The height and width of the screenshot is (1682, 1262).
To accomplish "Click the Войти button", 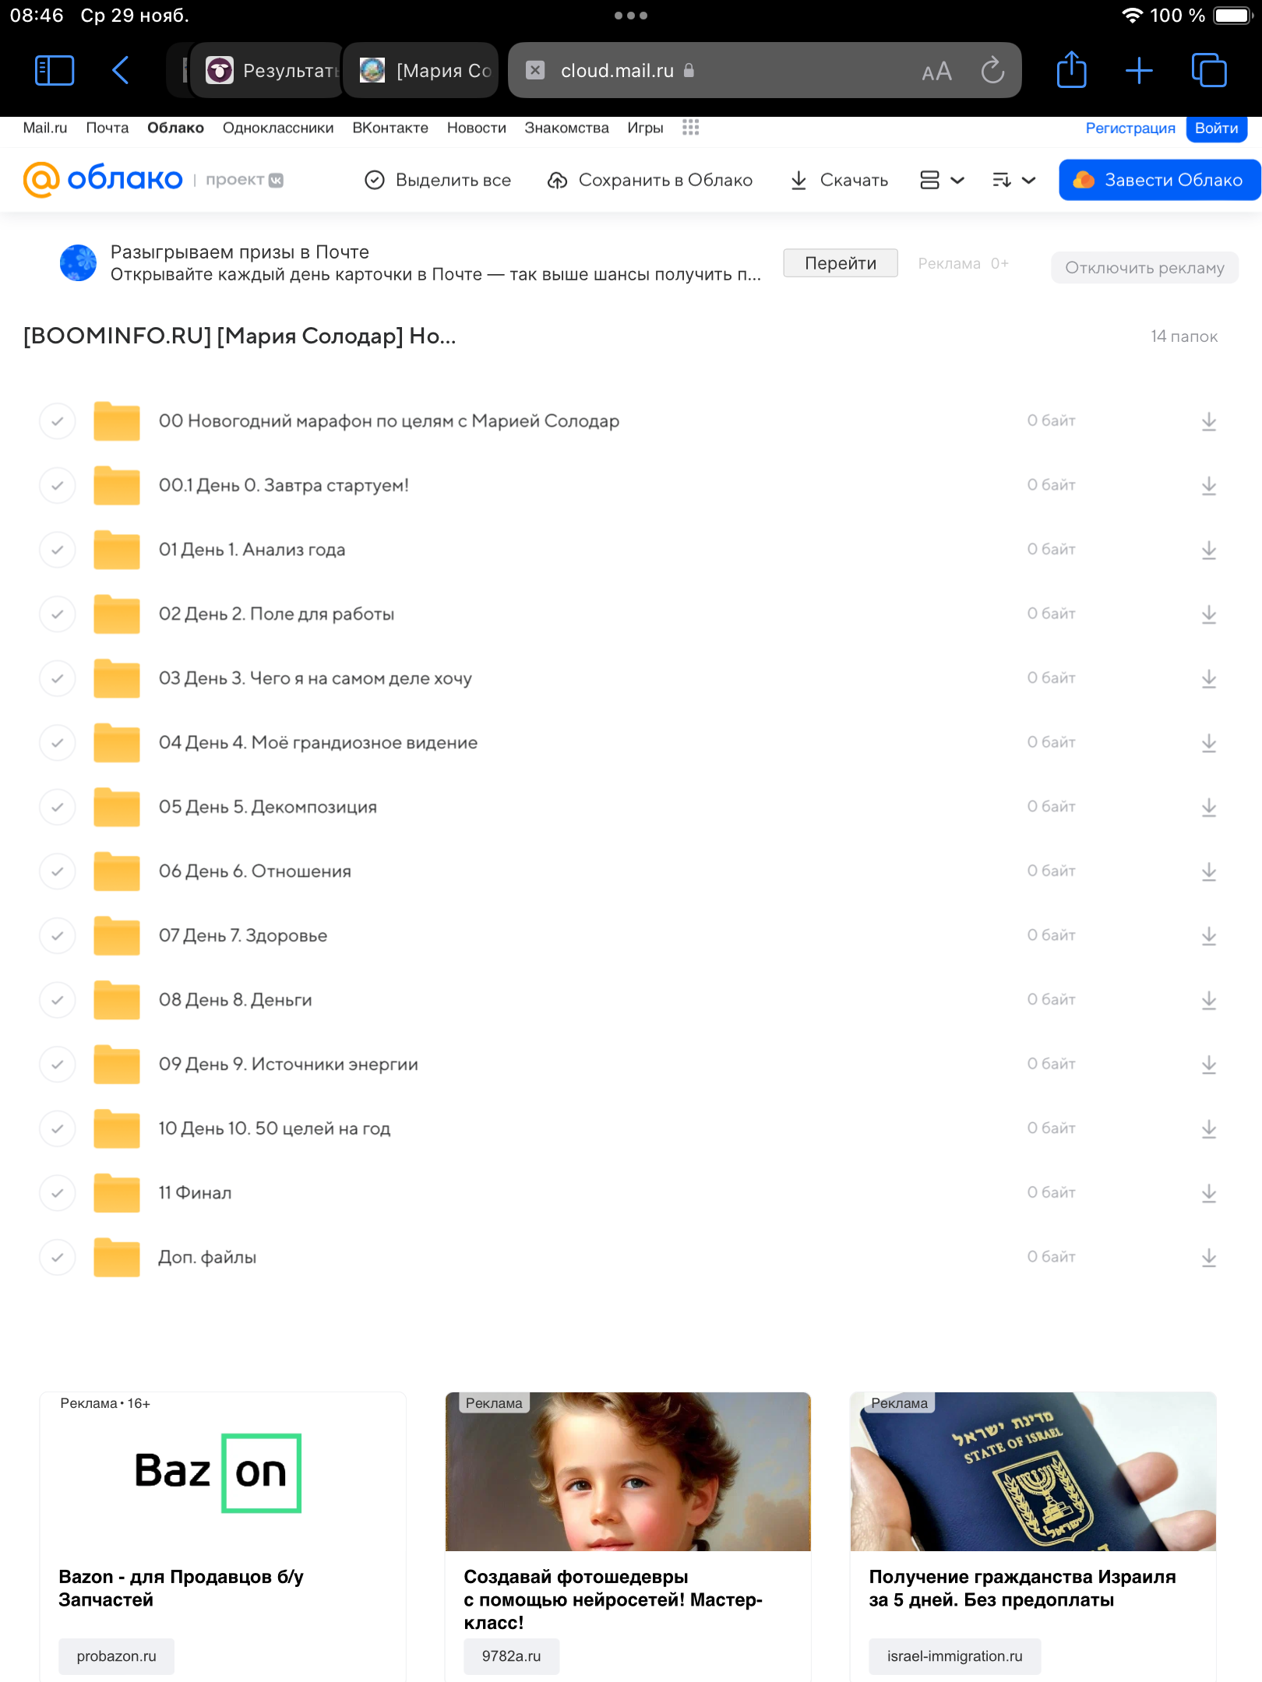I will (x=1216, y=128).
